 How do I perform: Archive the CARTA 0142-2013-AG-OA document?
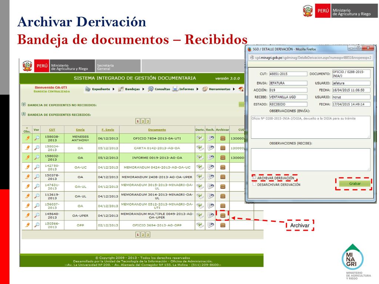222,148
